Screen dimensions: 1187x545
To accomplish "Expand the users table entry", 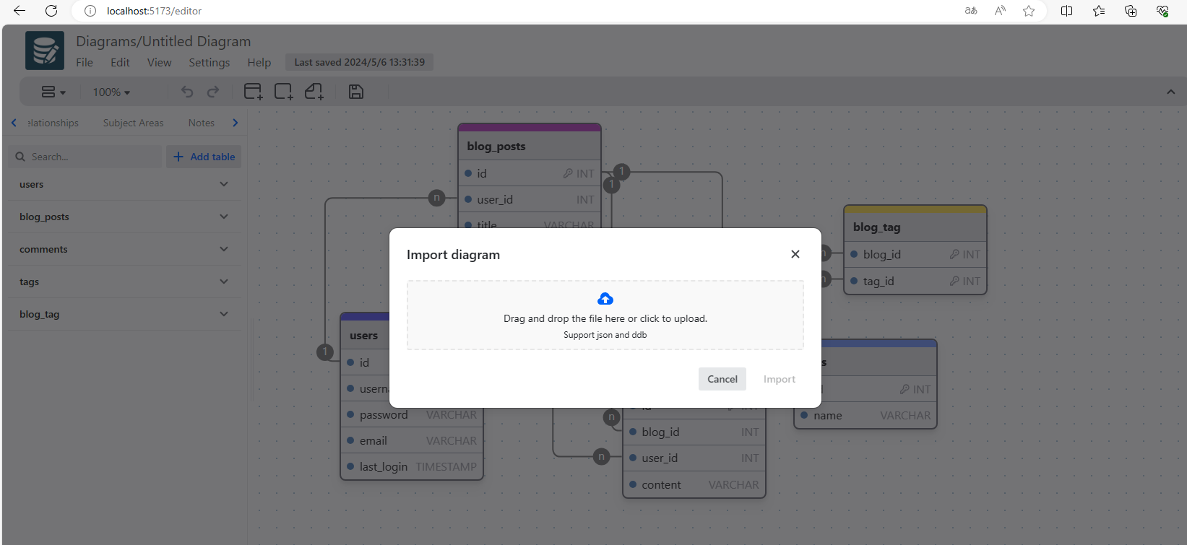I will click(124, 184).
